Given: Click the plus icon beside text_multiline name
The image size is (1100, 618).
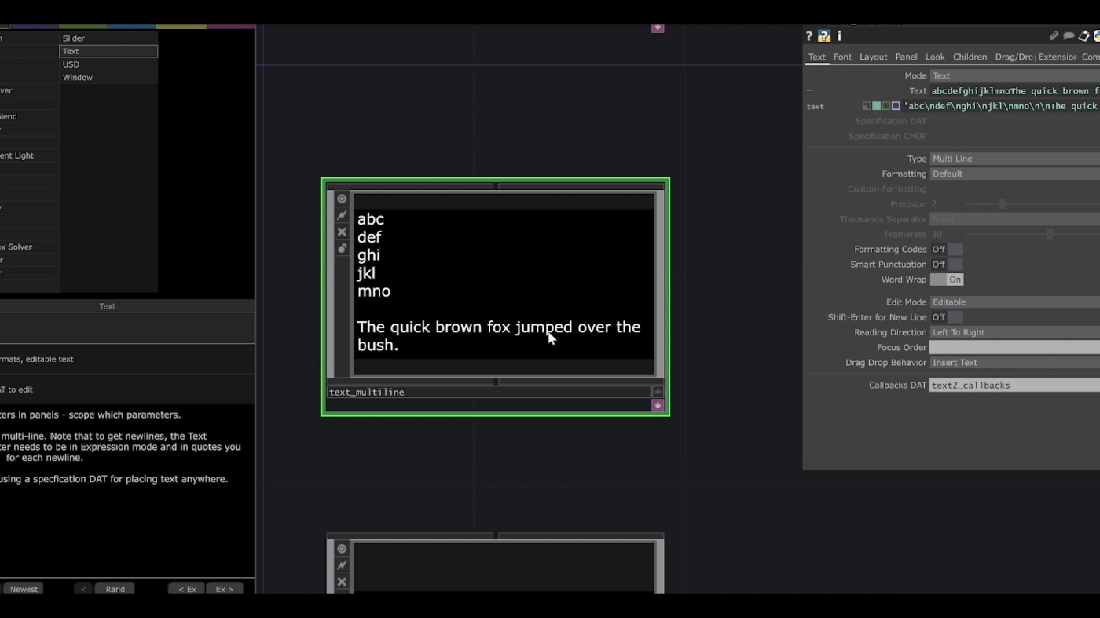Looking at the screenshot, I should (658, 392).
